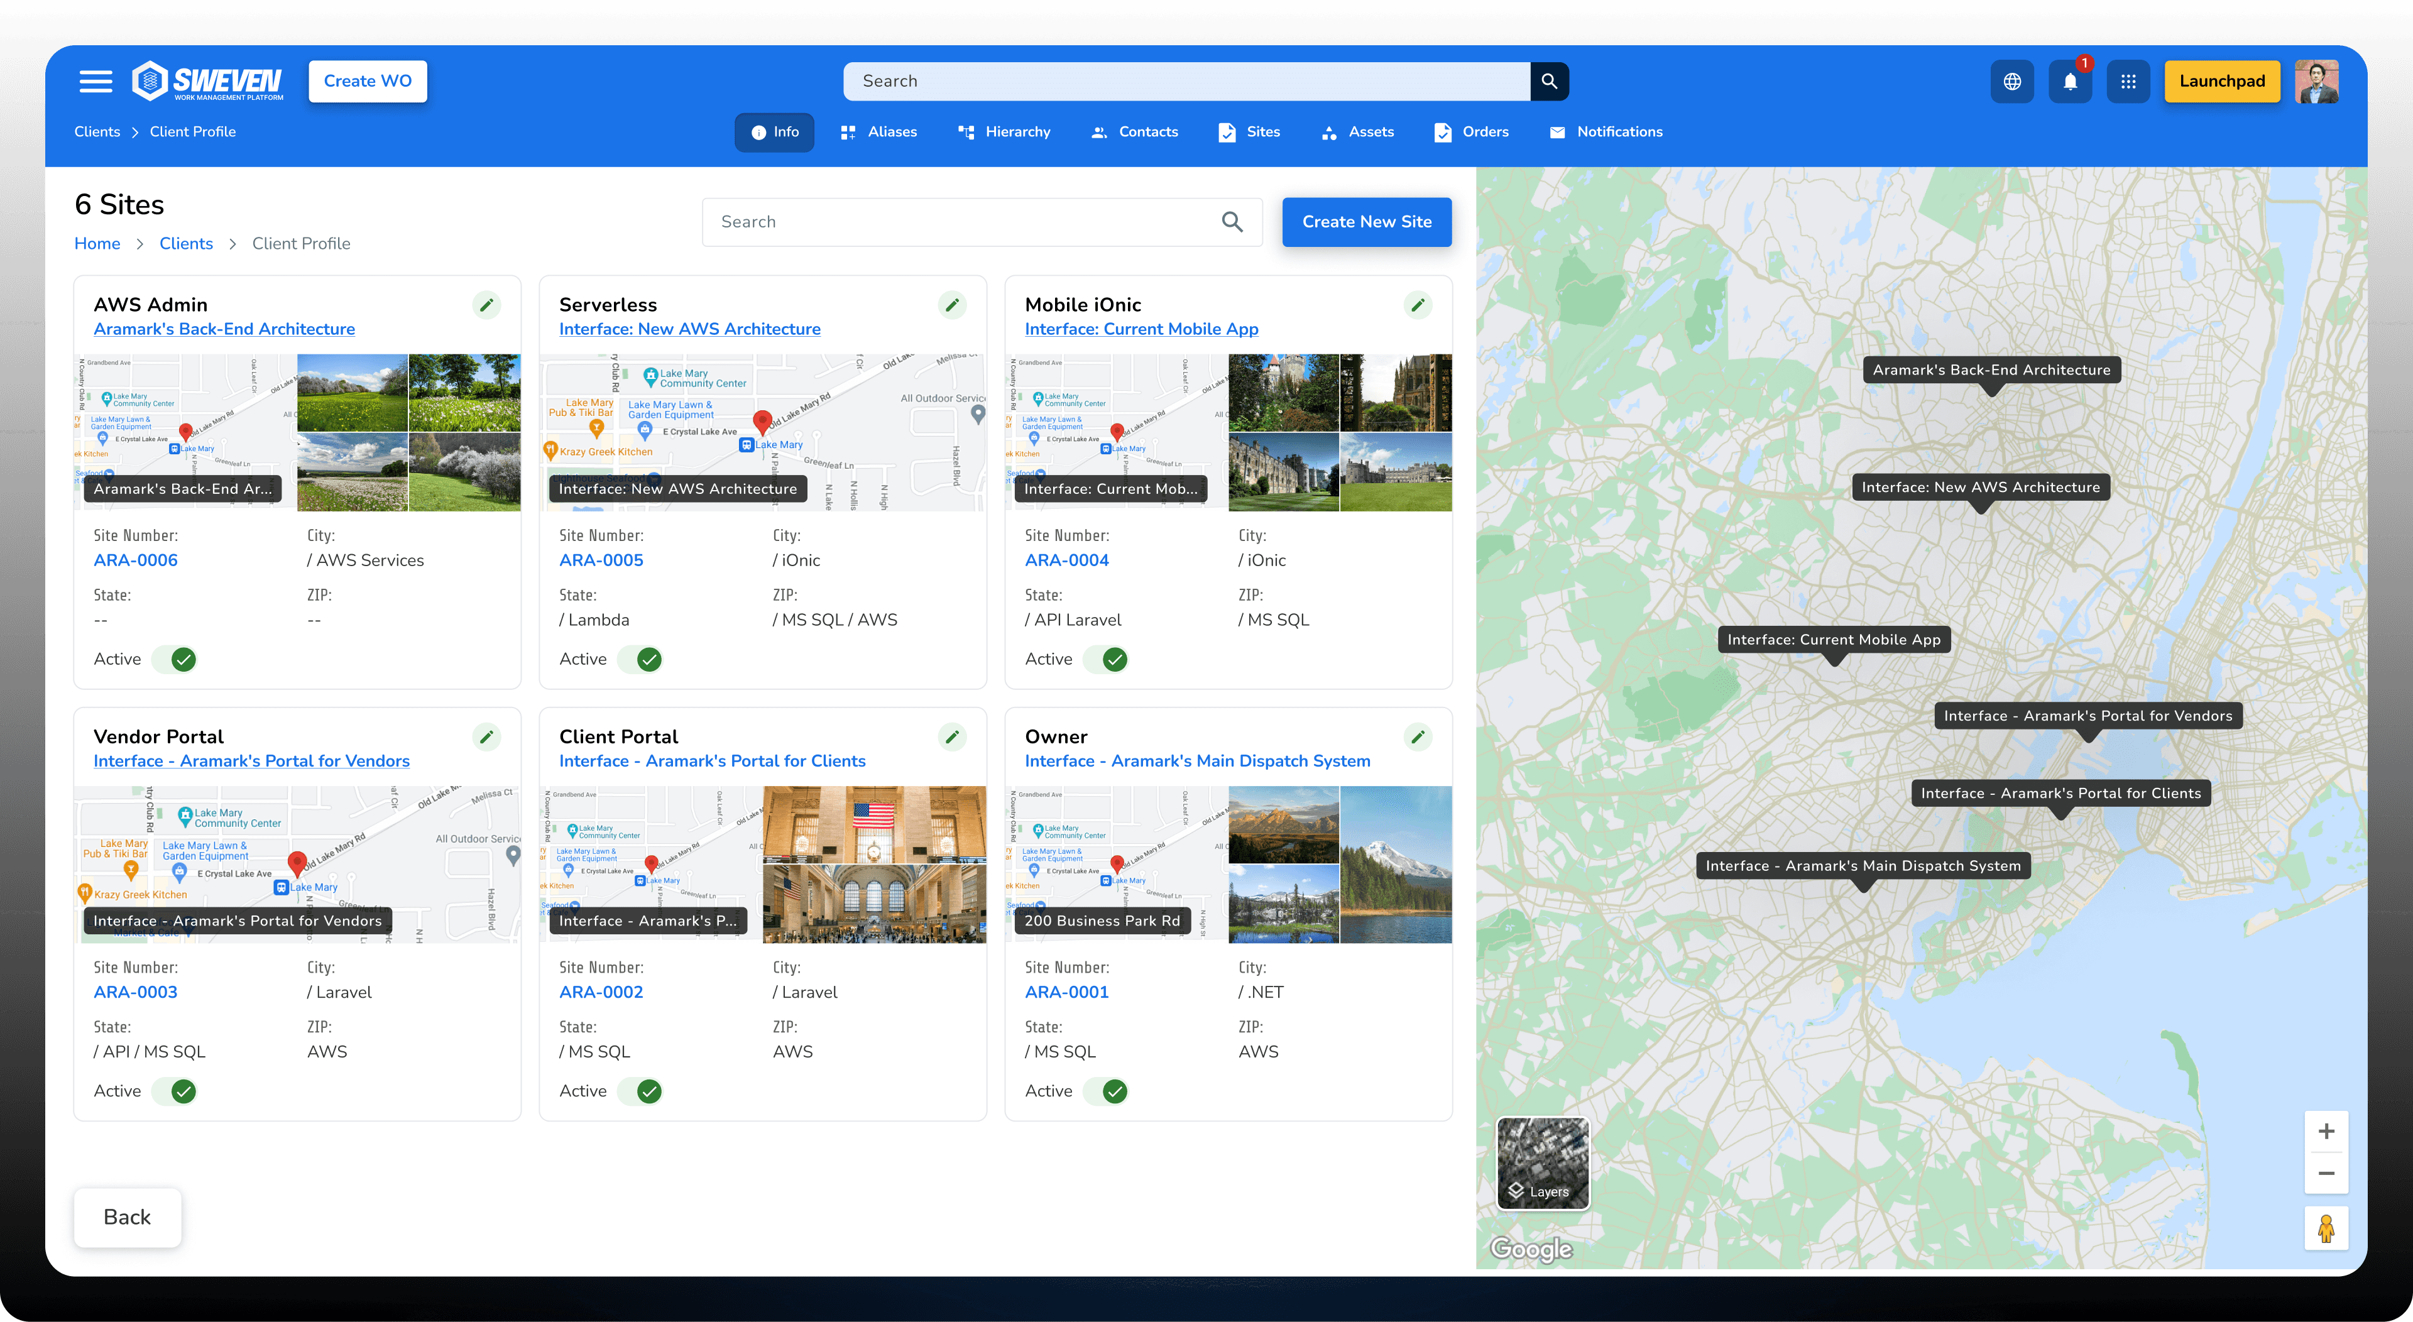Toggle Active switch on Vendor Portal card
2413x1322 pixels.
tap(175, 1091)
